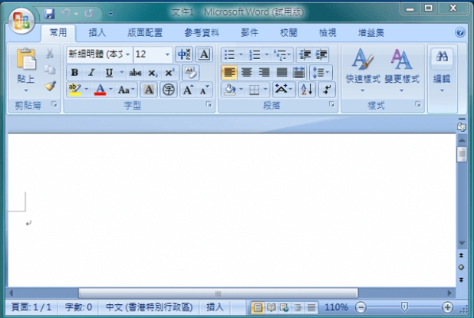Cut selection with scissors icon

point(50,54)
